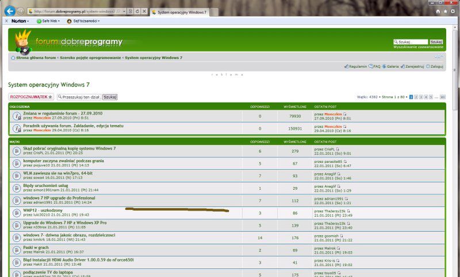
Task: Refresh the page via address bar icon
Action: pyautogui.click(x=137, y=11)
